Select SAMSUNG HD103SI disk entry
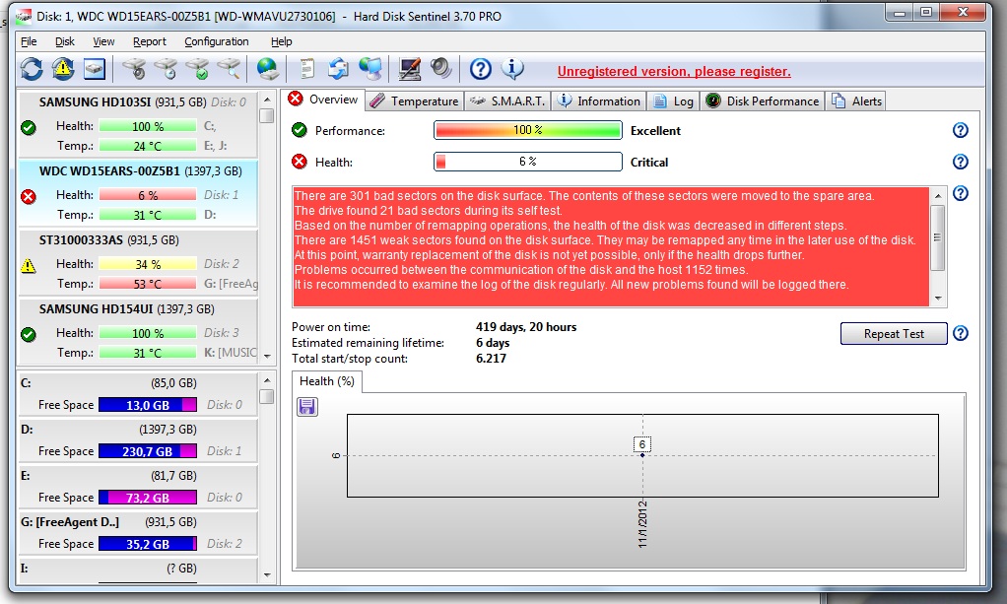 pyautogui.click(x=138, y=124)
